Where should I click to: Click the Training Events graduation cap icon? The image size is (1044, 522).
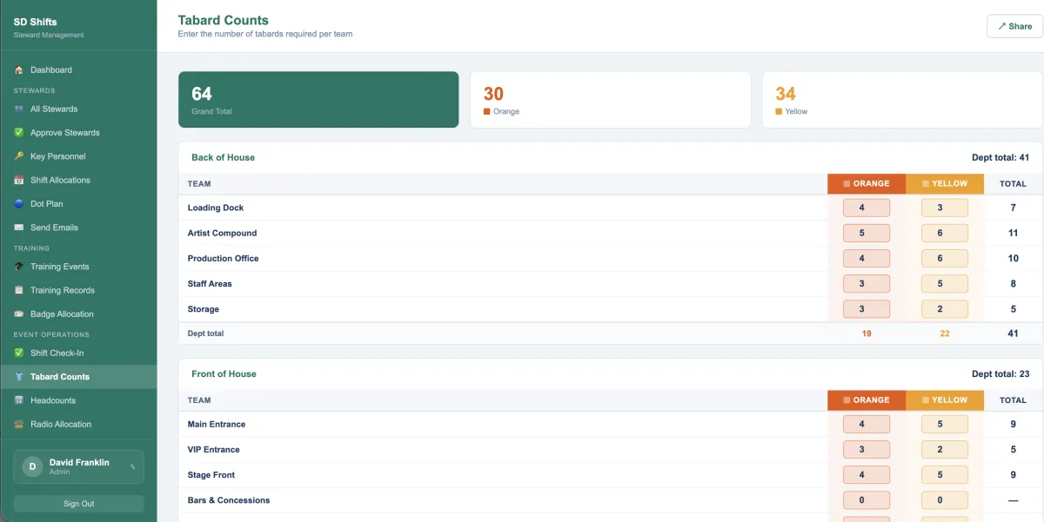pyautogui.click(x=19, y=267)
